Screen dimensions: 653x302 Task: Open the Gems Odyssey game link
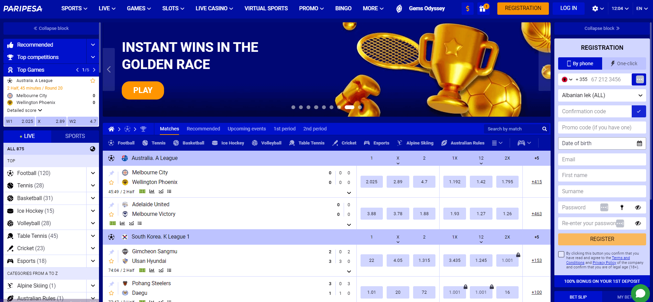[x=421, y=9]
